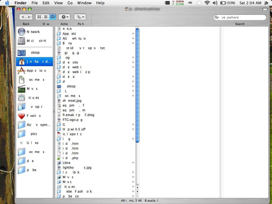
Task: Go back with the Back arrow
Action: (x=23, y=17)
